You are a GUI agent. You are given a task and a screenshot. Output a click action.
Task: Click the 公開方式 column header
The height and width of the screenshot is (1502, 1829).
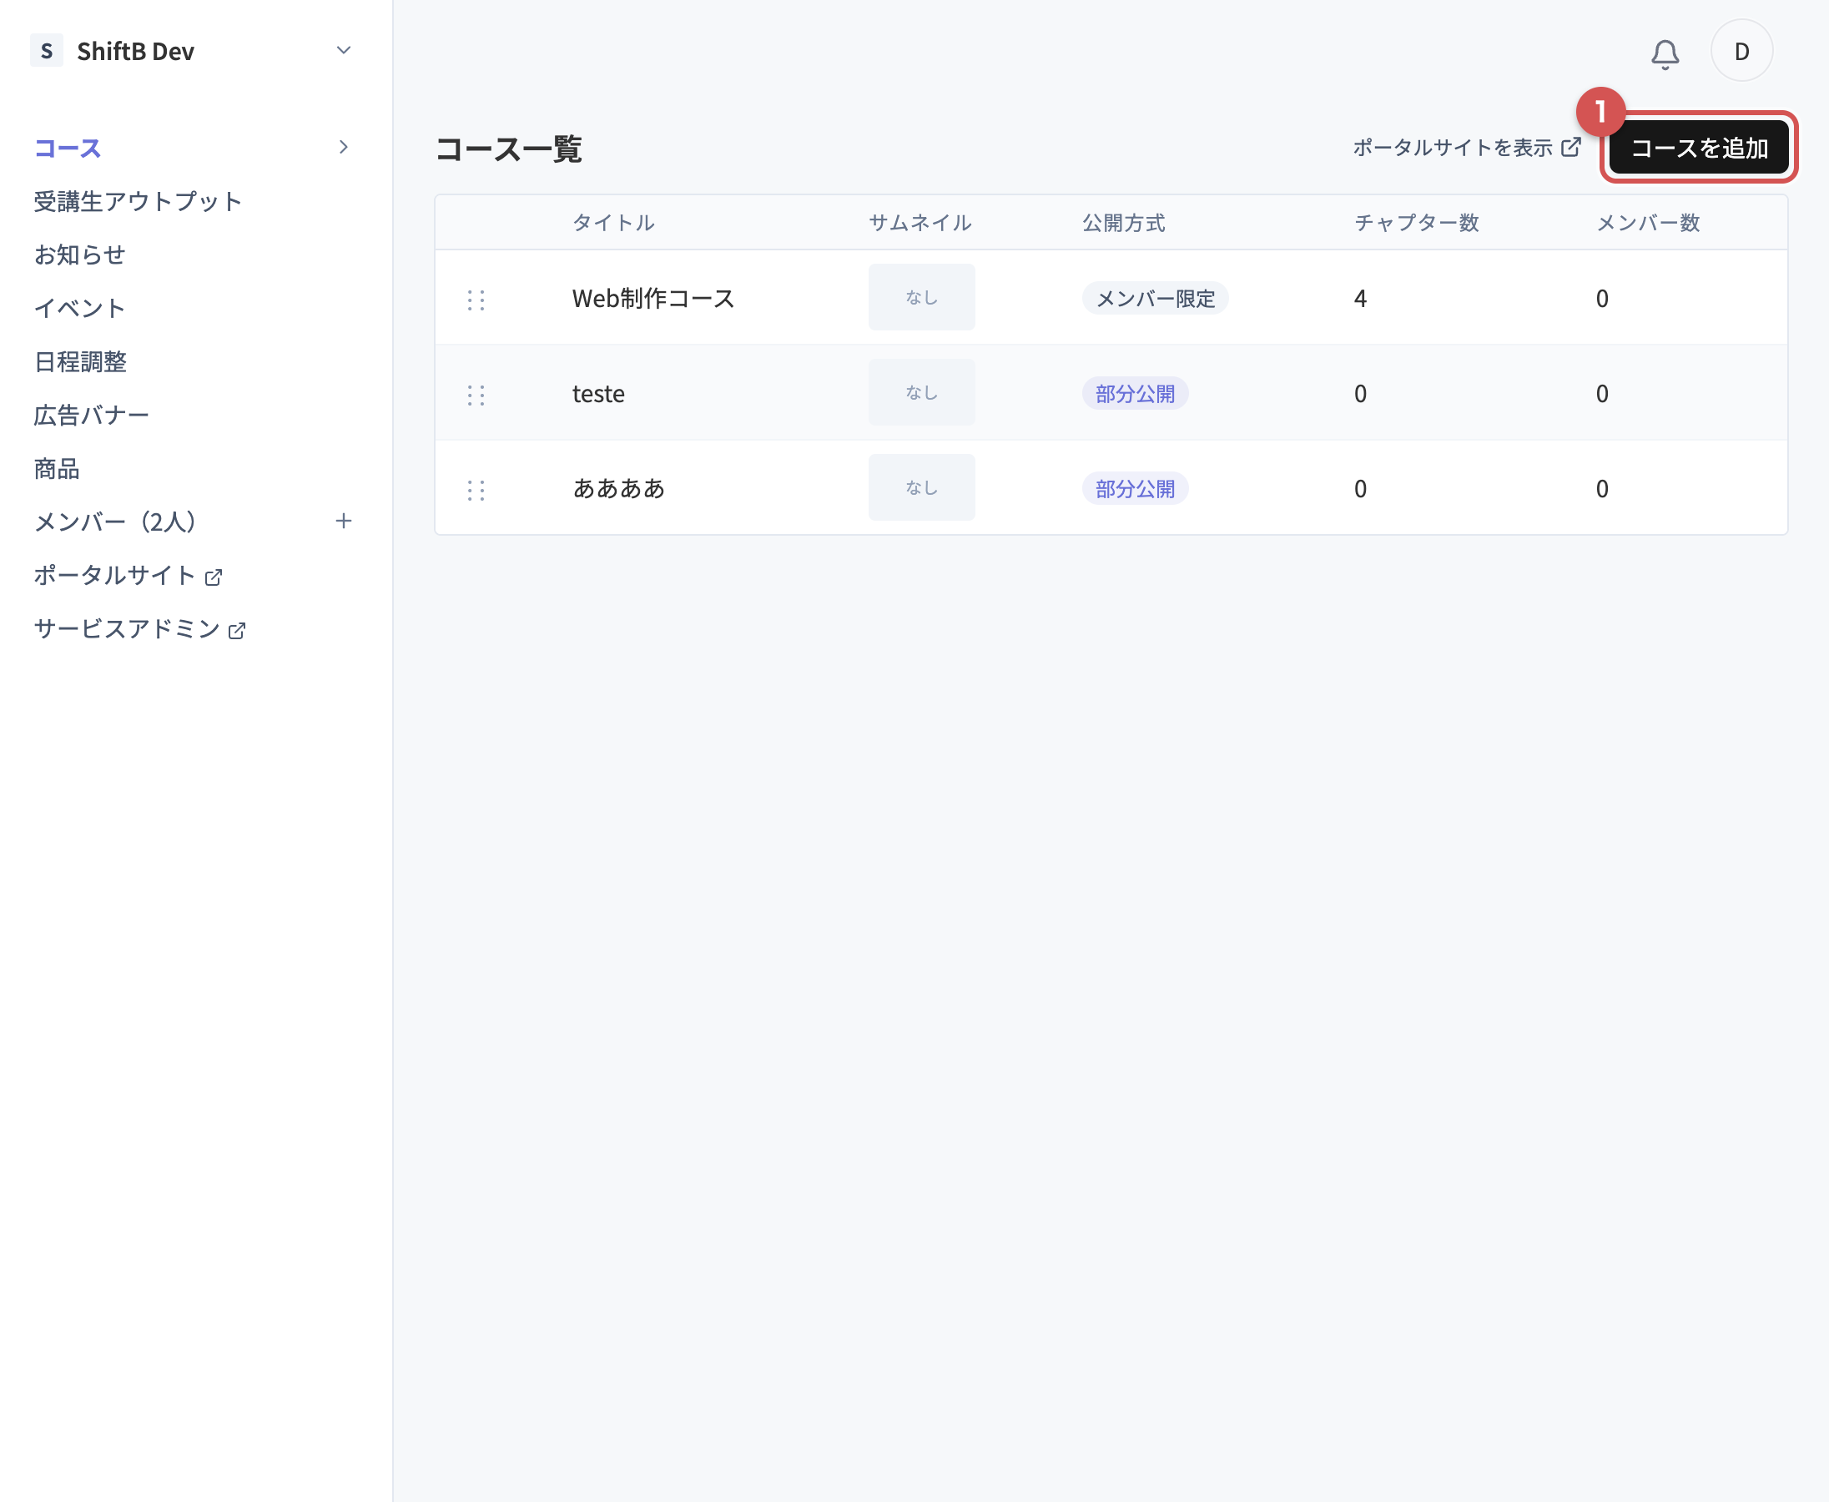click(1123, 222)
